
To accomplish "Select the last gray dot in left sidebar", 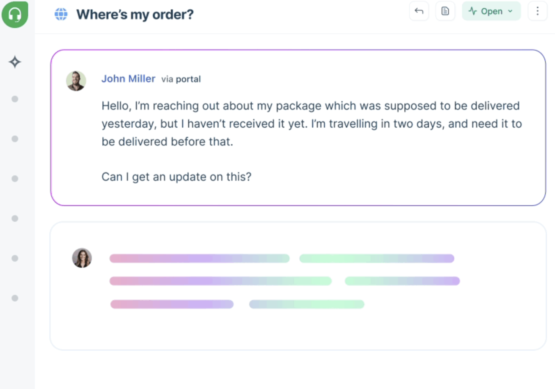I will click(15, 298).
